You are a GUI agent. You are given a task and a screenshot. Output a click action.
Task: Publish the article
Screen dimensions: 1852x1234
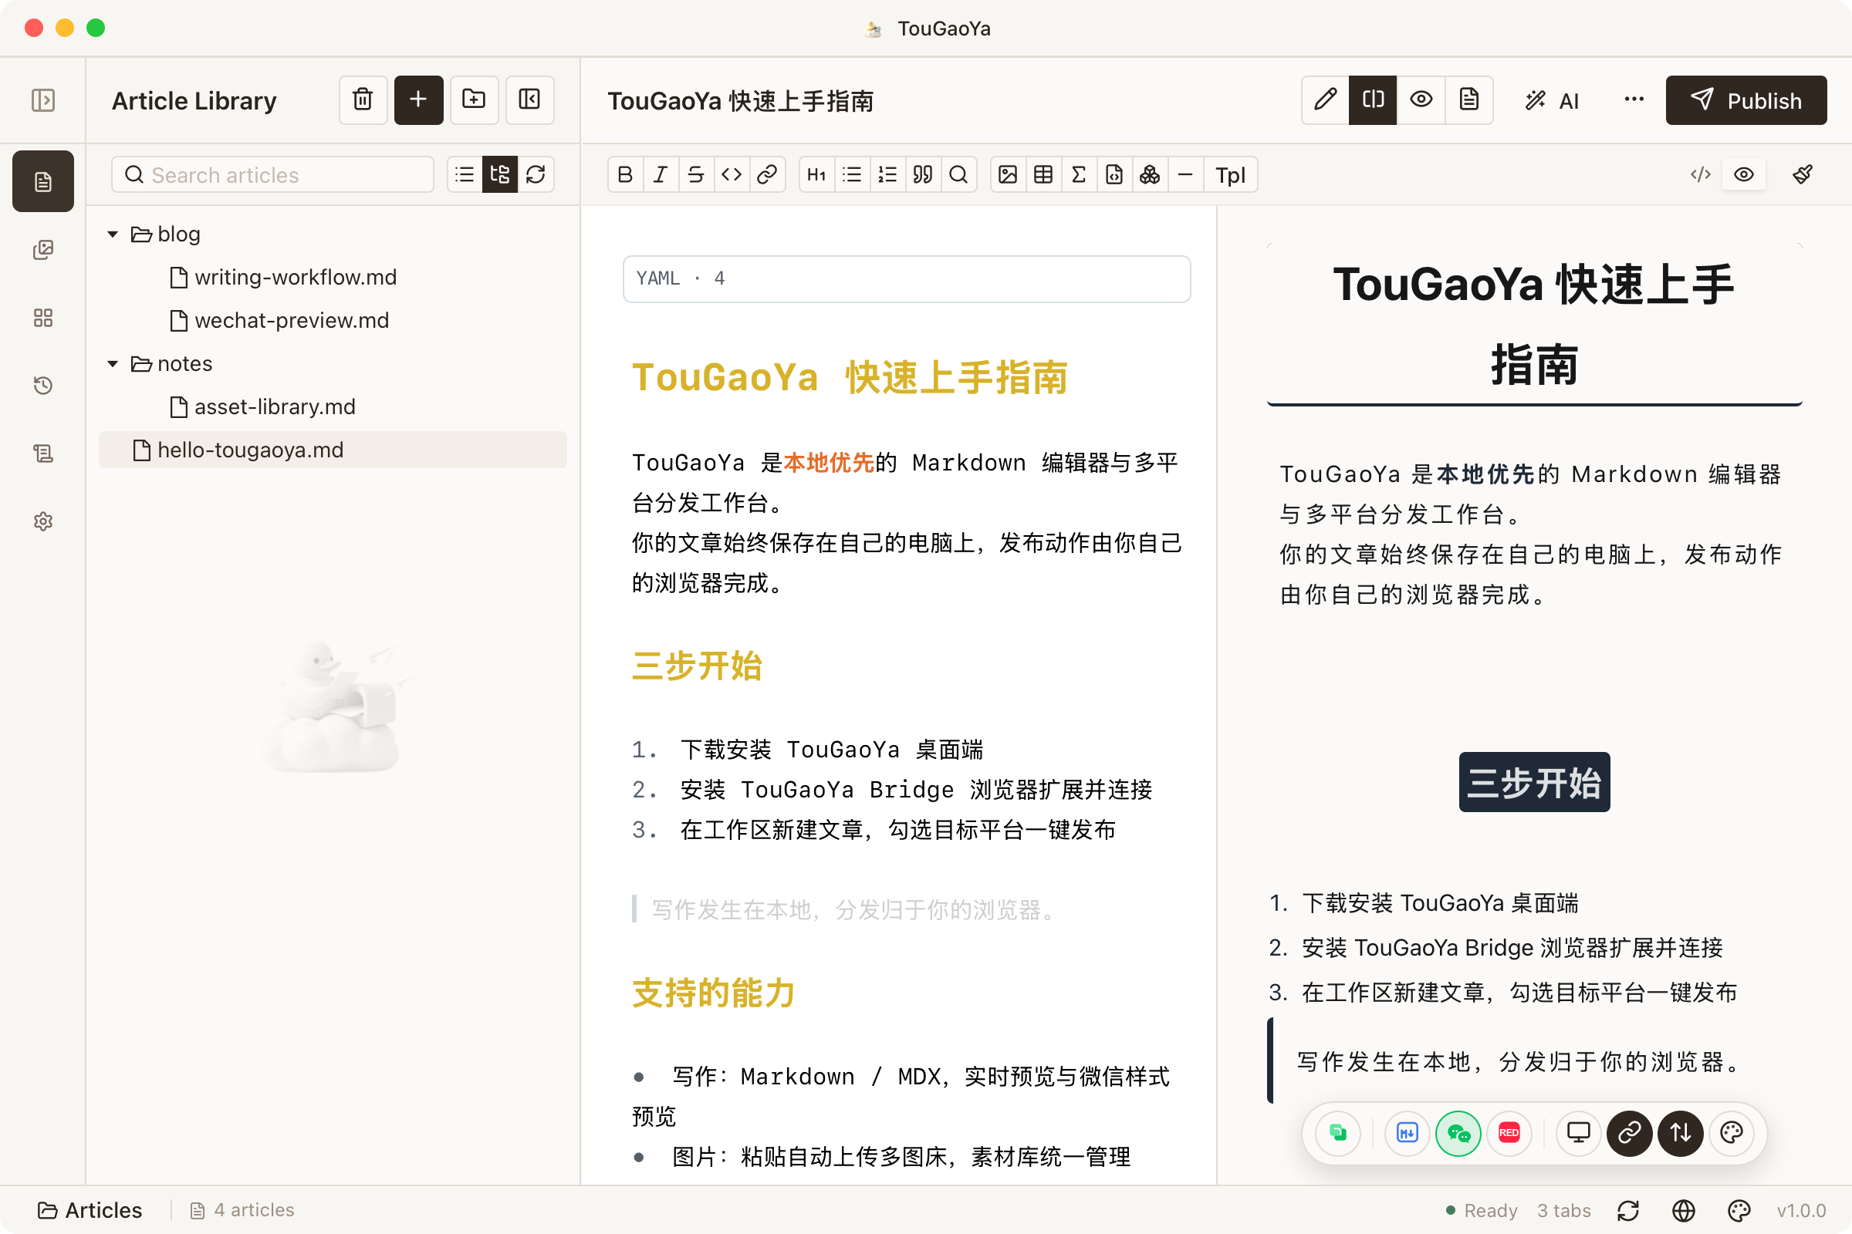[x=1746, y=100]
